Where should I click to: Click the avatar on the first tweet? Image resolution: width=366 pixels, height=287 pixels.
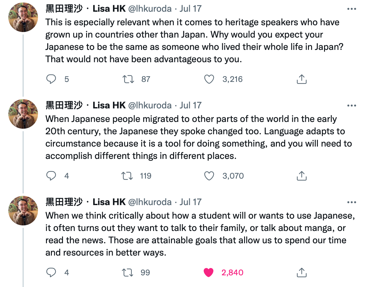click(23, 17)
